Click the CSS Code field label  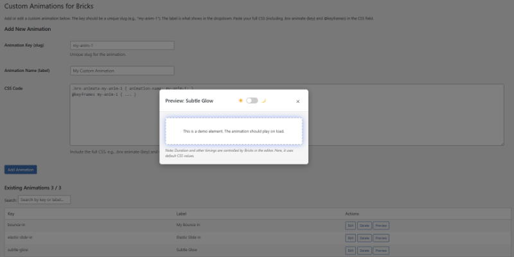(13, 89)
